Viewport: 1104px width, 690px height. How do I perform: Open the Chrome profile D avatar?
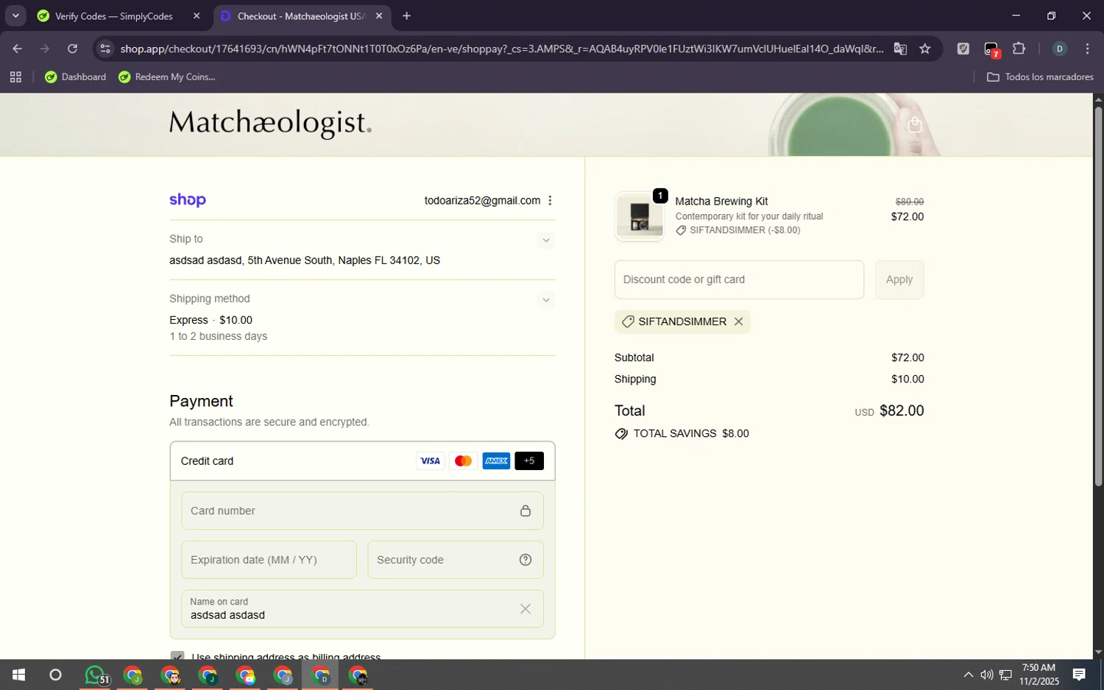[x=1059, y=49]
